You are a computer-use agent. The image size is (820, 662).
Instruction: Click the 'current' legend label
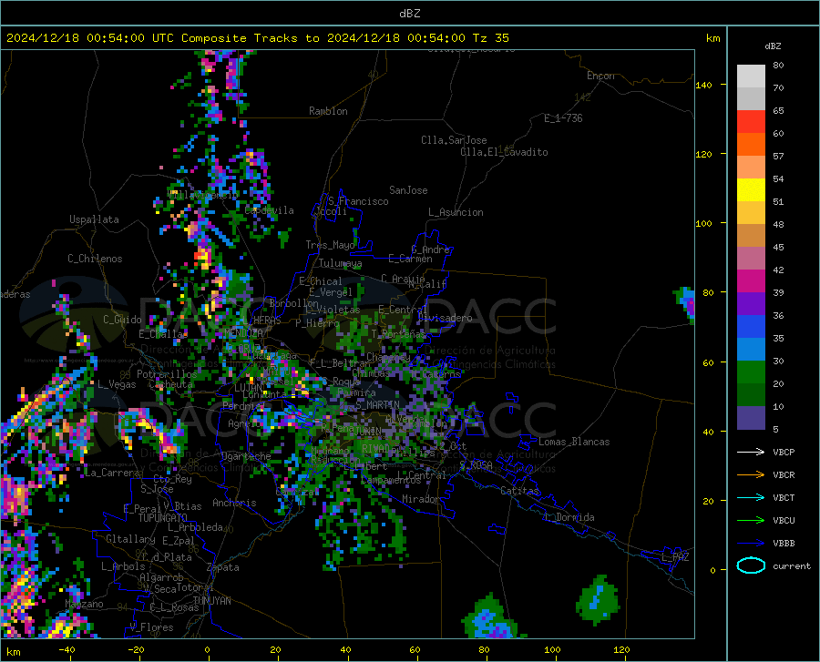(792, 565)
